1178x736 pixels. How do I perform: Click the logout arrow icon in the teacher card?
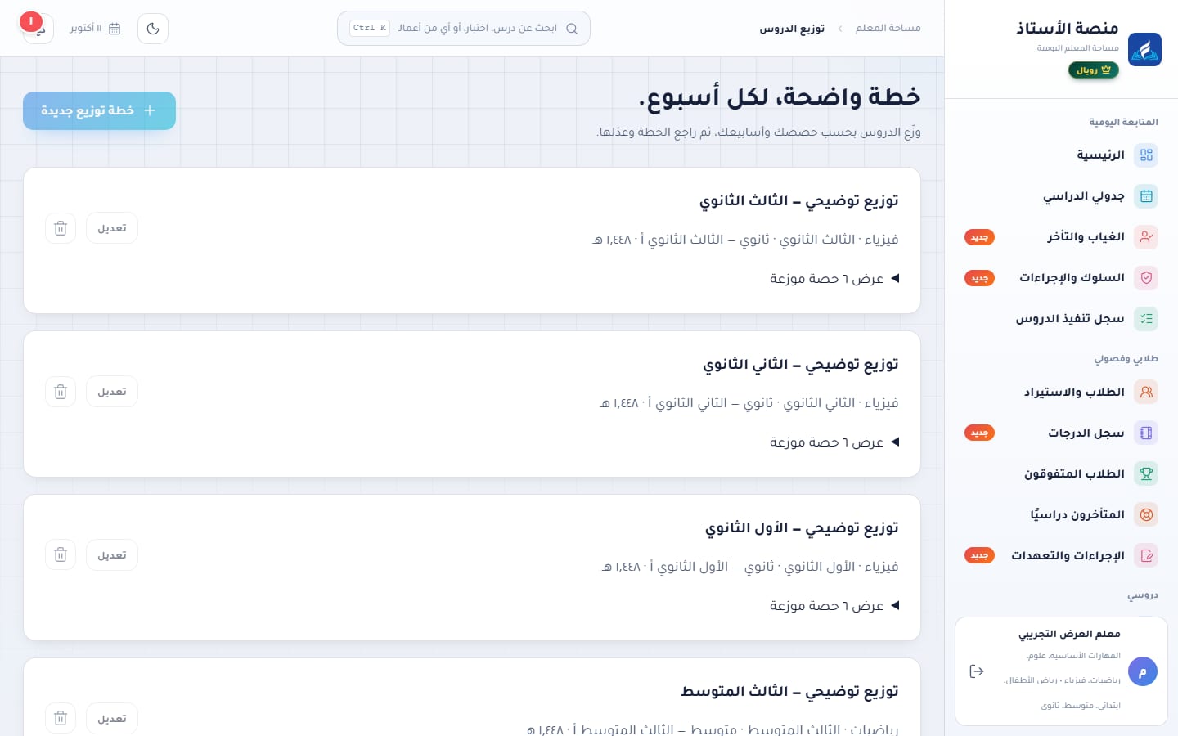(x=976, y=671)
